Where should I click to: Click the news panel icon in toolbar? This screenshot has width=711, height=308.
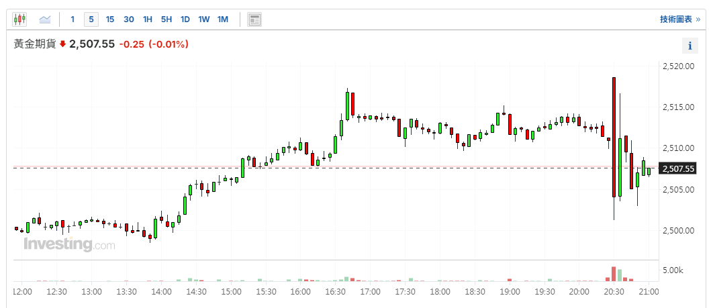tap(254, 19)
